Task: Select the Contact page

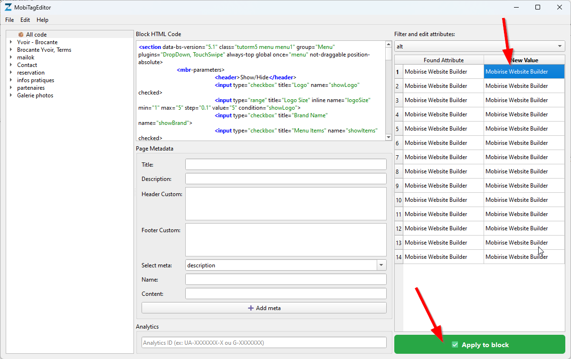Action: point(27,65)
